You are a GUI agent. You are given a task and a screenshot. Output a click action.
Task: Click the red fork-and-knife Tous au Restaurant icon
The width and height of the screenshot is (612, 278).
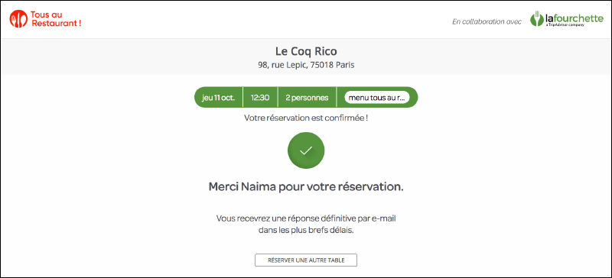(x=18, y=19)
